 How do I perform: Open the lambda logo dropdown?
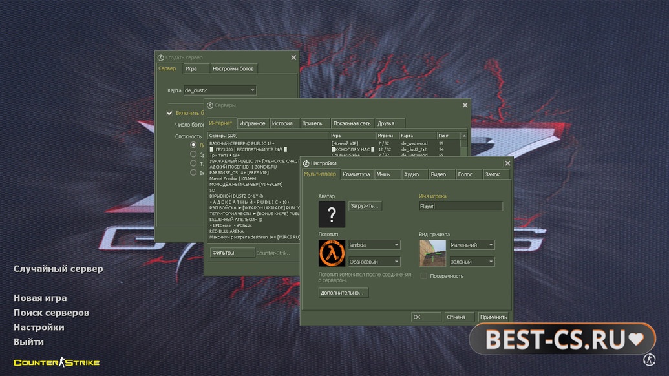374,245
